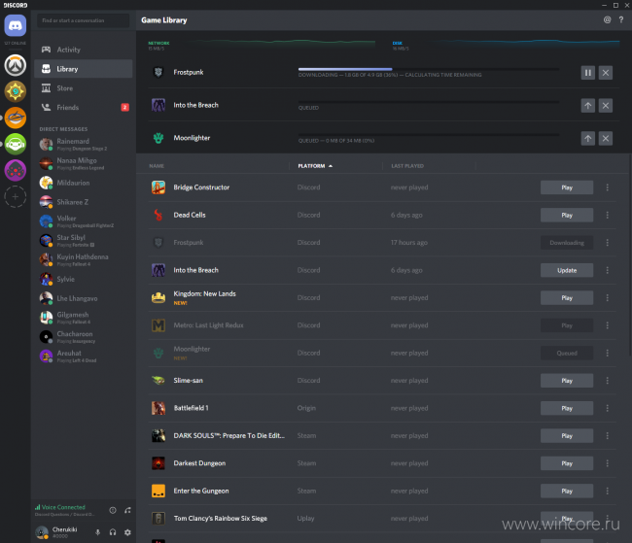The image size is (632, 543).
Task: Pause the Frostpunk download
Action: pyautogui.click(x=587, y=73)
